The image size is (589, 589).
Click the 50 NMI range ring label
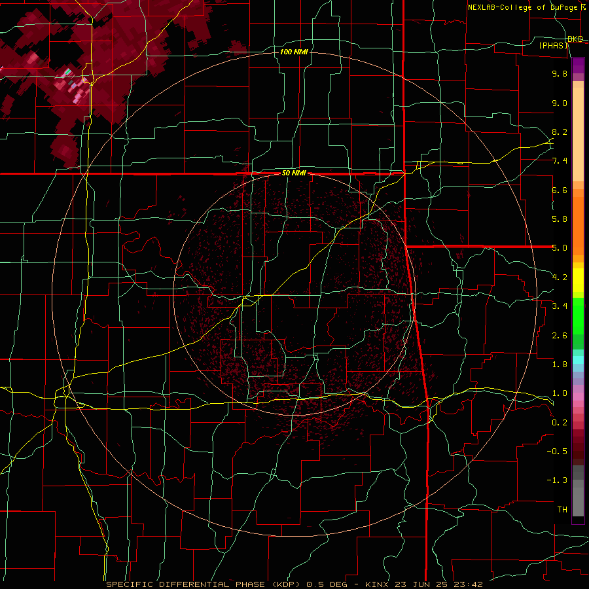coord(294,173)
